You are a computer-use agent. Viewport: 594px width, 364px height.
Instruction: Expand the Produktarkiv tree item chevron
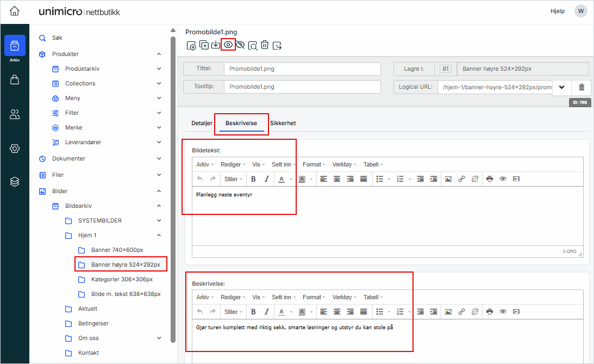[x=159, y=69]
